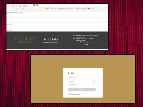
Task: Click the shopping cart icon in the navigation
Action: pos(89,9)
